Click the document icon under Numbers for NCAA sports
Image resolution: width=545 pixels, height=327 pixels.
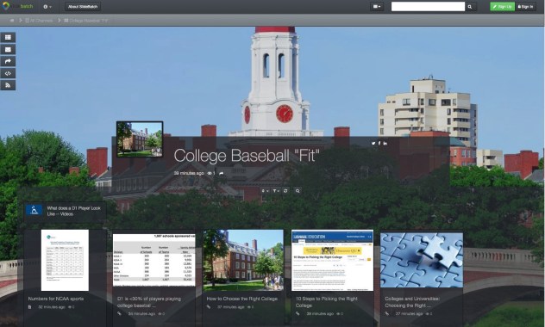pos(29,307)
